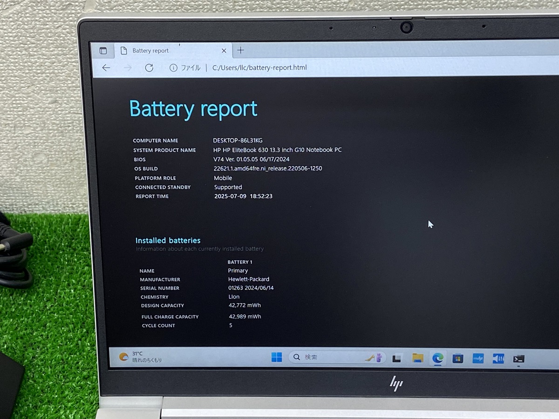Switch to Microsoft Edge on the taskbar

[x=437, y=358]
